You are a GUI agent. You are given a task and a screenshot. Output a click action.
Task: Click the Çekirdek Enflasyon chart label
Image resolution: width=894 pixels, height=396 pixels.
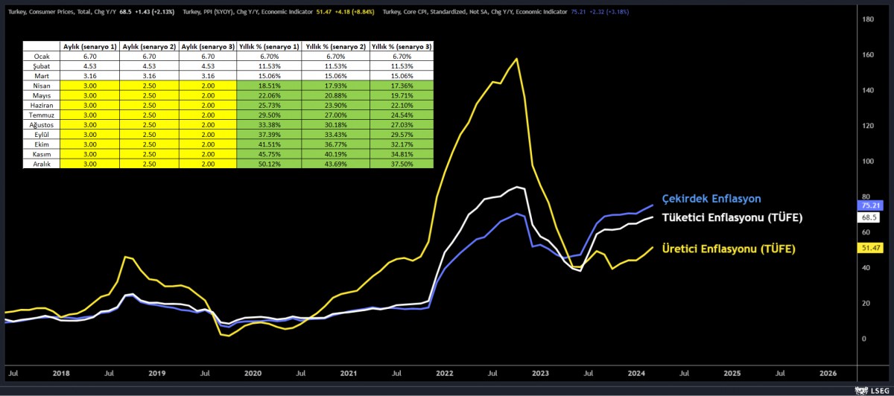pos(711,198)
